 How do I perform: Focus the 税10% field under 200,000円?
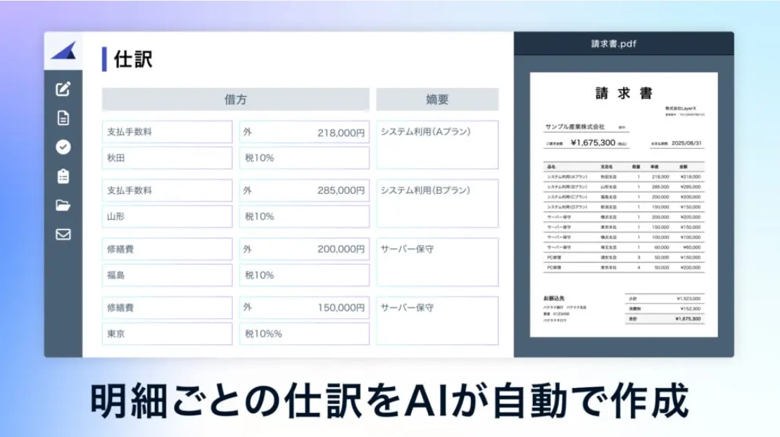click(x=304, y=275)
